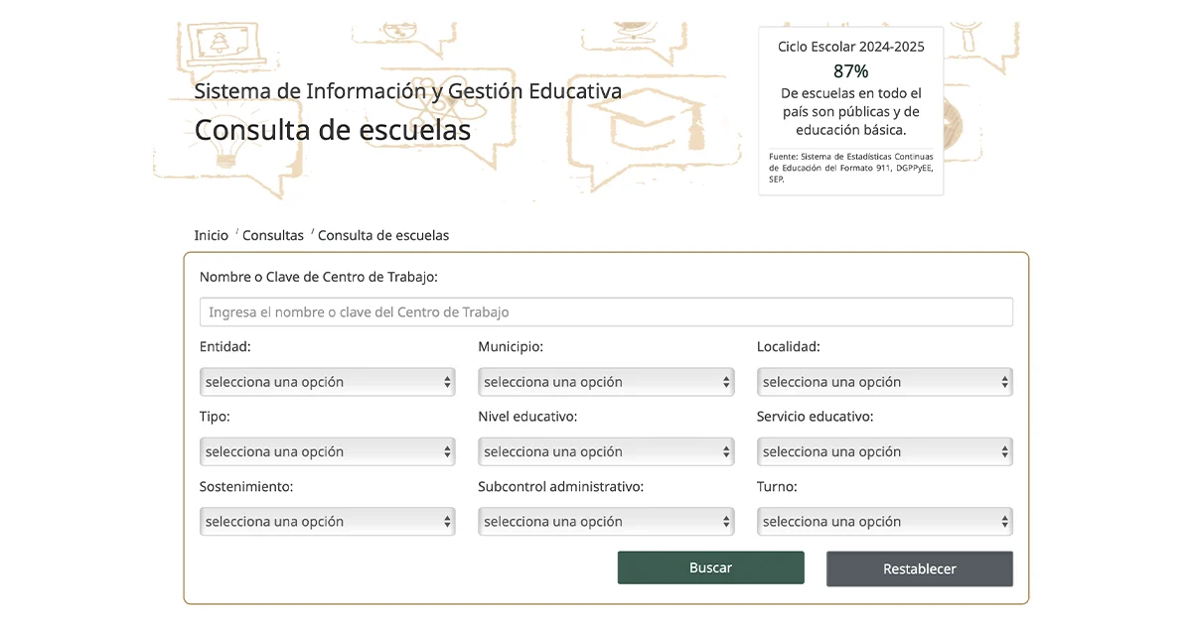The image size is (1192, 623).
Task: Click the Municipio: label
Action: pos(511,347)
